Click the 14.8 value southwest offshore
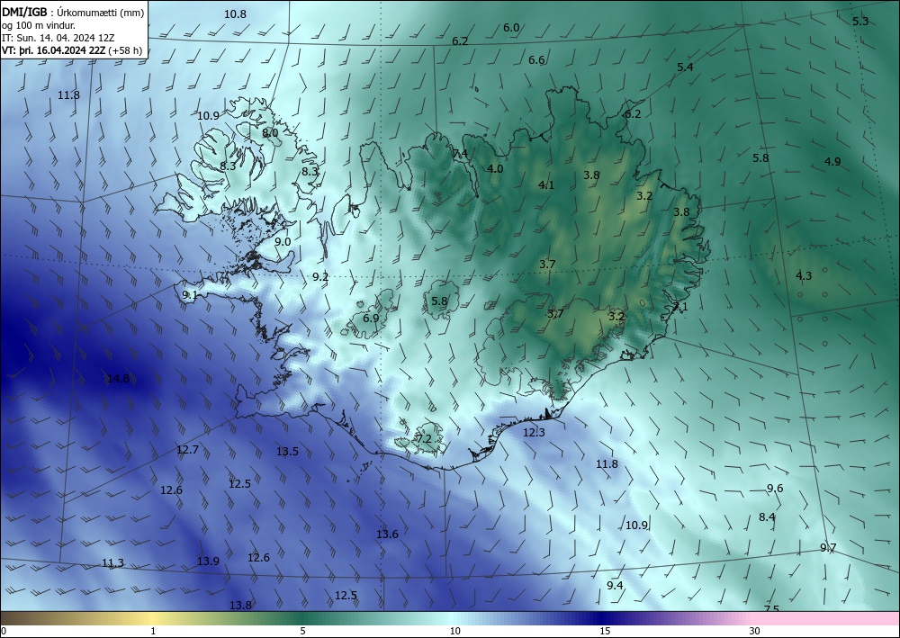 [118, 378]
